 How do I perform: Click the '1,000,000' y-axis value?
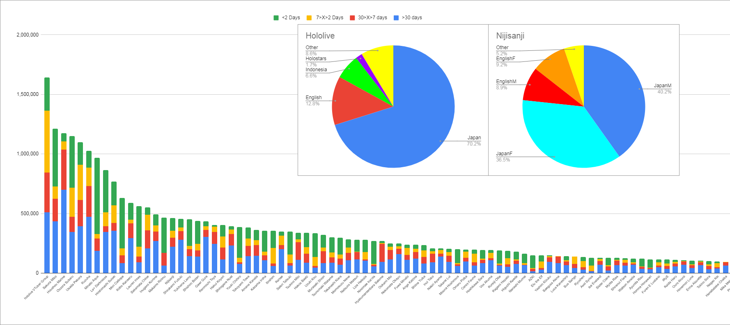(28, 154)
